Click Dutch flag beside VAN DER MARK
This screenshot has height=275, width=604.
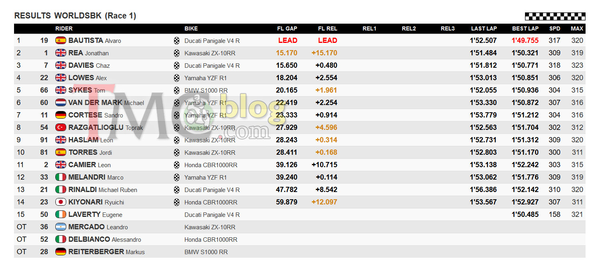61,103
